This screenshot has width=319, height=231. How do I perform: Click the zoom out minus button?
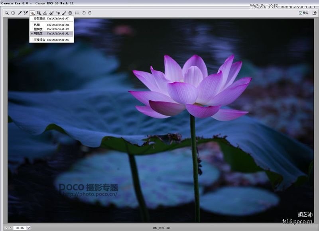coord(6,228)
